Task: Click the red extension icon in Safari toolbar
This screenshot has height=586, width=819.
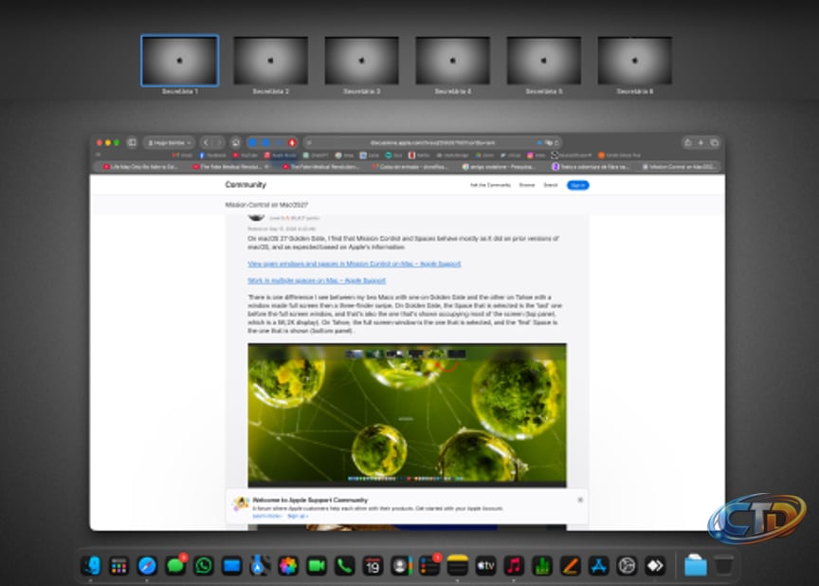Action: [292, 142]
